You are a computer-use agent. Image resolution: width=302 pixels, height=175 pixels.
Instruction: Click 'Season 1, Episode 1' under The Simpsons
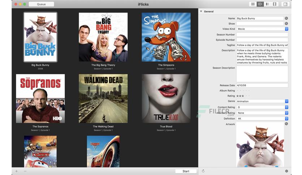166,69
